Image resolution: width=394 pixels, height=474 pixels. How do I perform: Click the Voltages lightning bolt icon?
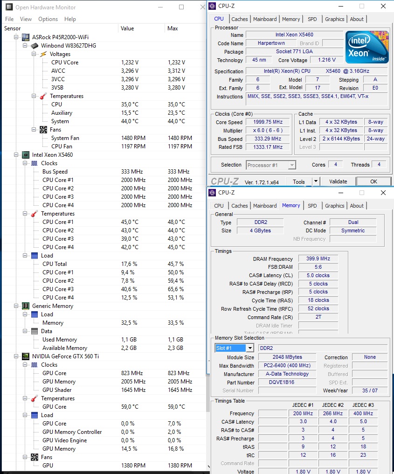click(x=43, y=54)
